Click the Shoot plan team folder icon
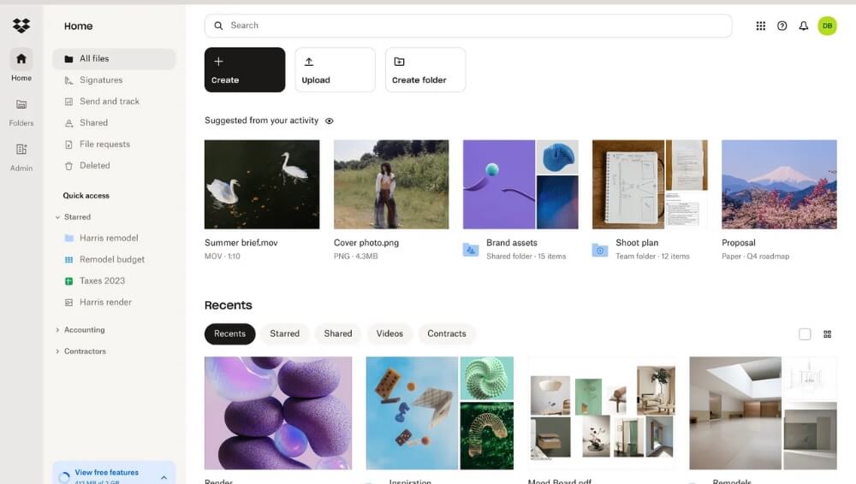The image size is (856, 484). coord(600,250)
